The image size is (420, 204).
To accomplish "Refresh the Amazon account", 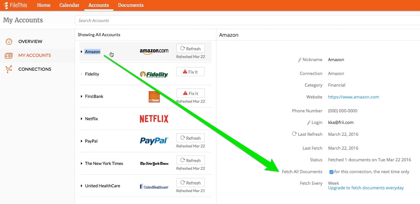I will click(x=190, y=49).
